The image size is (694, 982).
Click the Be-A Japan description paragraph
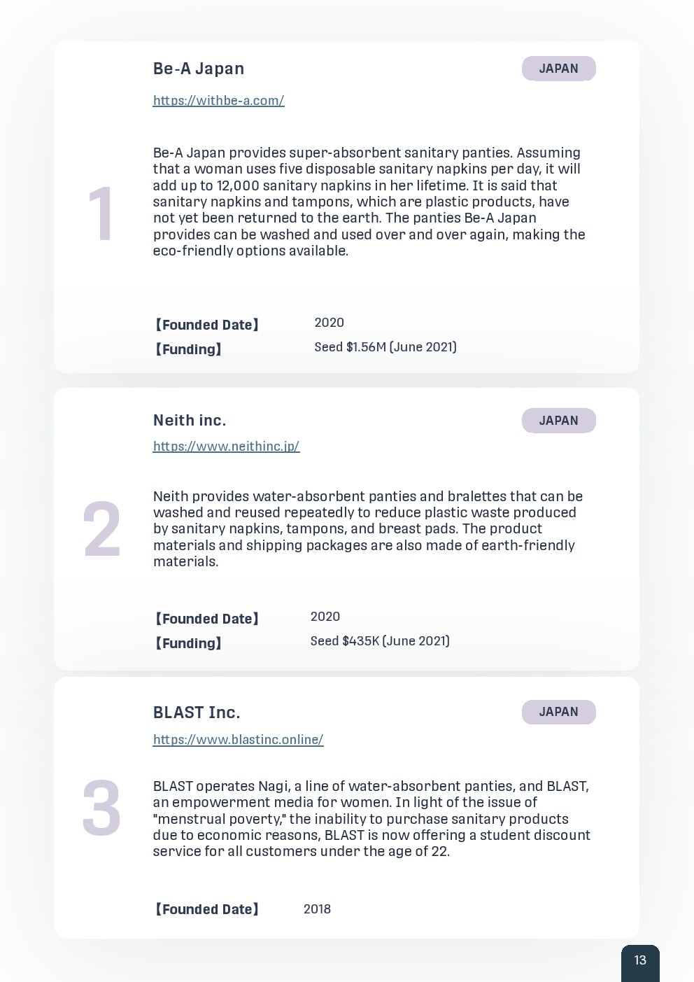pos(369,202)
